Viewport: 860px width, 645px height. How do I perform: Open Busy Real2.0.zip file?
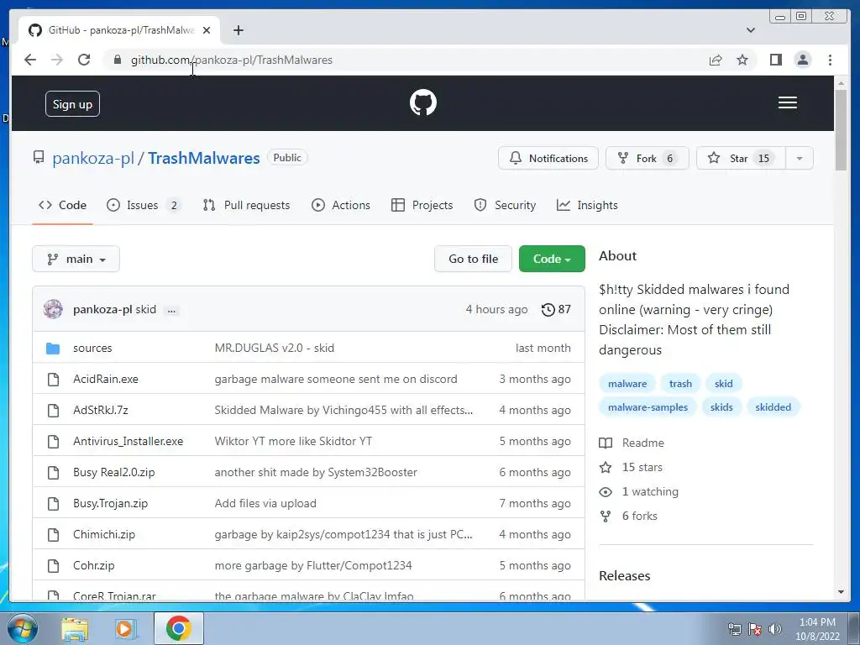coord(113,472)
